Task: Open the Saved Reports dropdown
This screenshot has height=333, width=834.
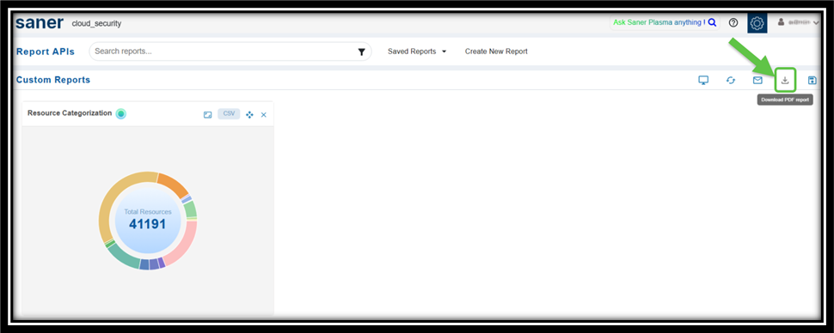Action: [x=416, y=51]
